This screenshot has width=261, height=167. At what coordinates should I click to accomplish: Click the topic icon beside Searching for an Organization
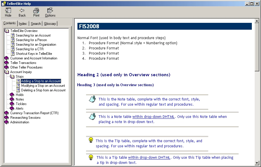13,45
